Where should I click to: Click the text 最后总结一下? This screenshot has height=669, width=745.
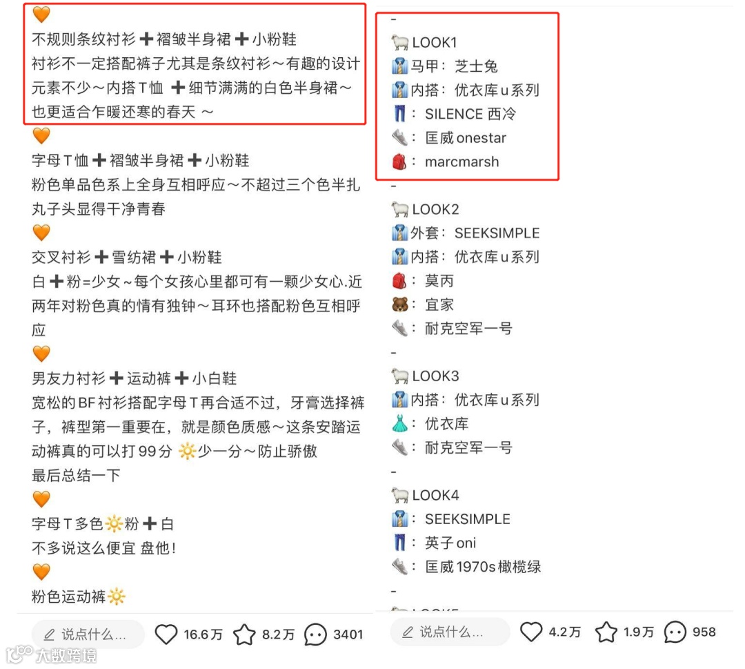(76, 475)
